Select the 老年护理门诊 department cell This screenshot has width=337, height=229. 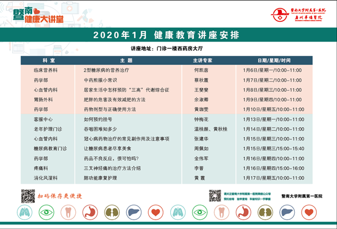48,129
